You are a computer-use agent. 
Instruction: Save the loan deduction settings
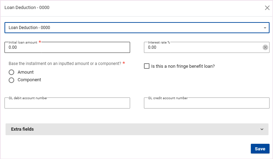[260, 149]
